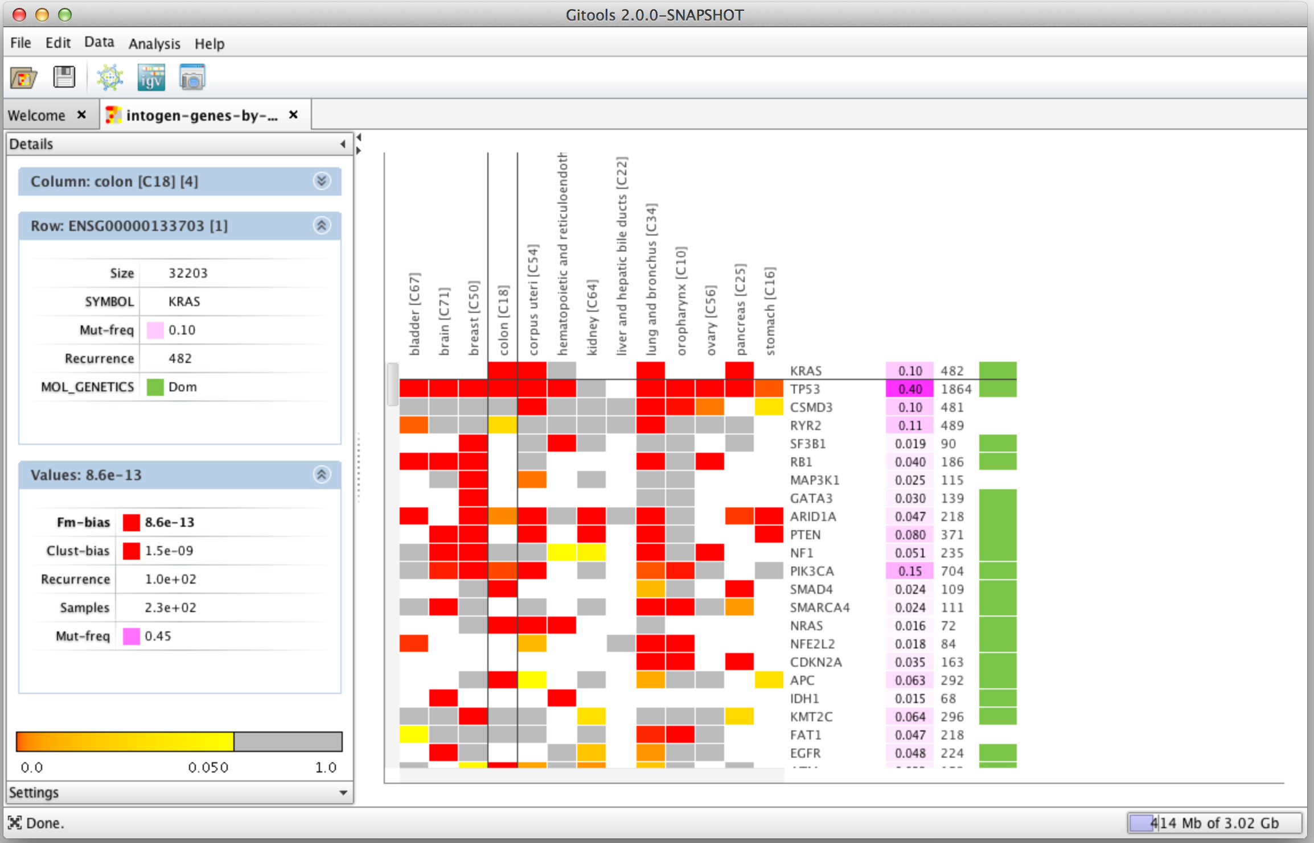
Task: Click the red Fm-bias swatch
Action: coord(131,522)
